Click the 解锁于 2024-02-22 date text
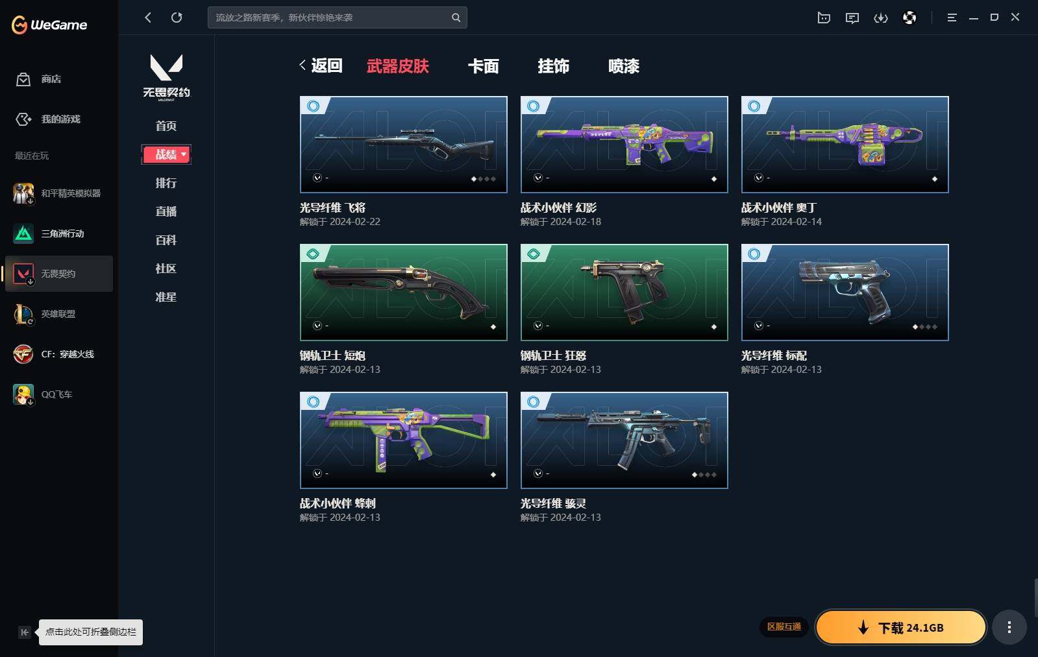 [340, 222]
